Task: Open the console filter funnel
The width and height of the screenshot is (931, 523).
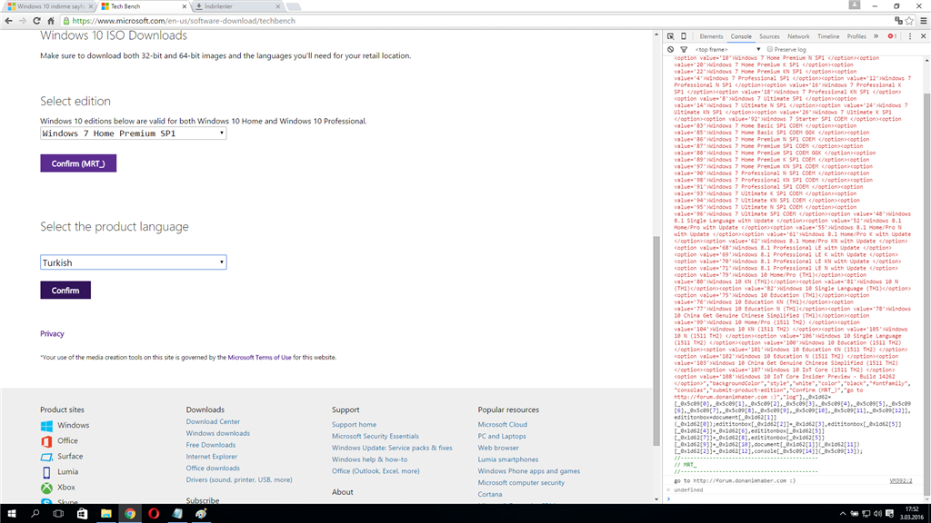Action: pos(684,49)
